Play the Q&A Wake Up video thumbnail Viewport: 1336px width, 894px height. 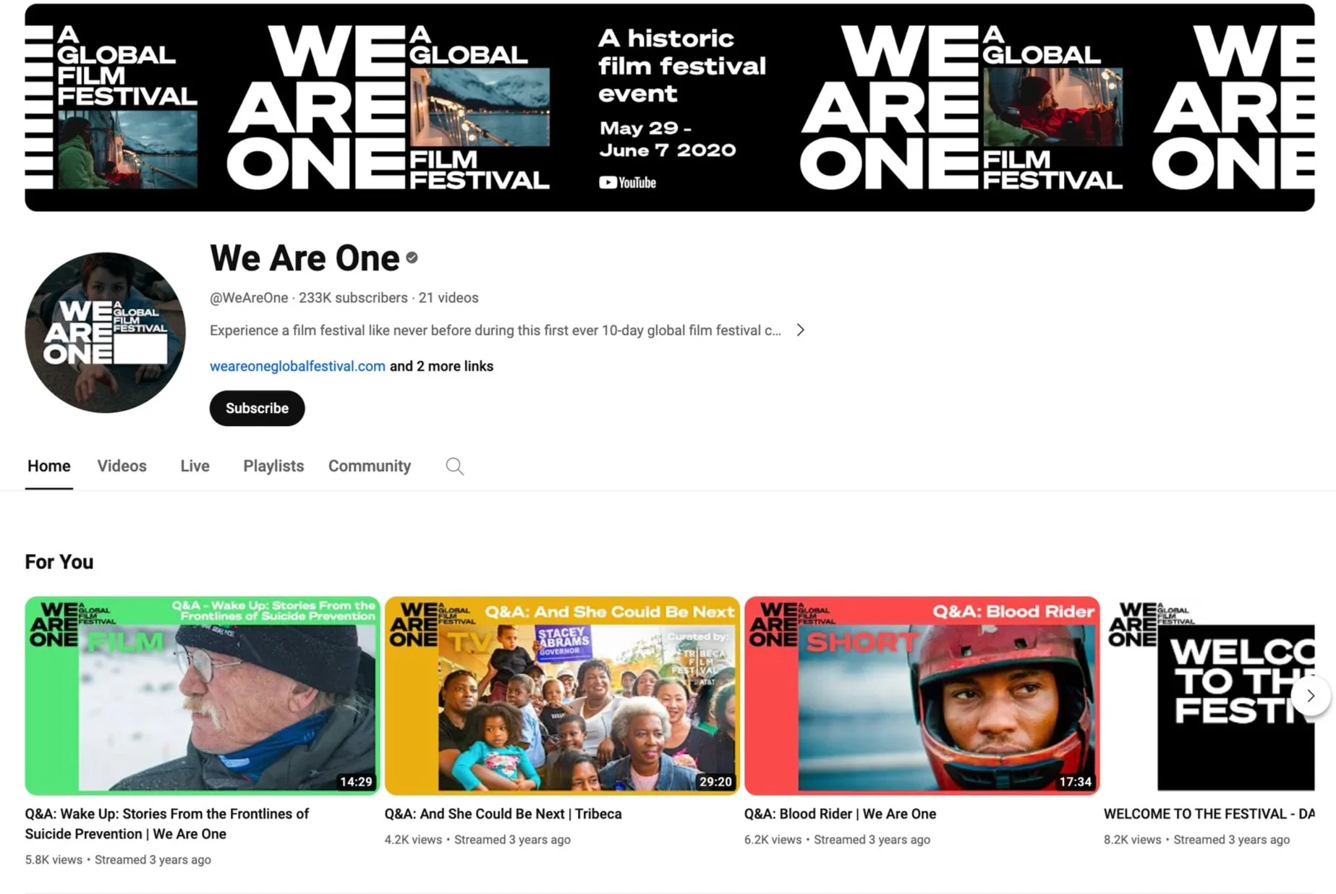tap(202, 696)
